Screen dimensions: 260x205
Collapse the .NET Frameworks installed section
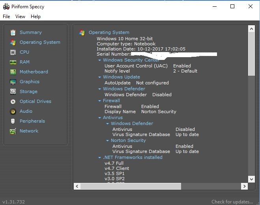[x=100, y=158]
